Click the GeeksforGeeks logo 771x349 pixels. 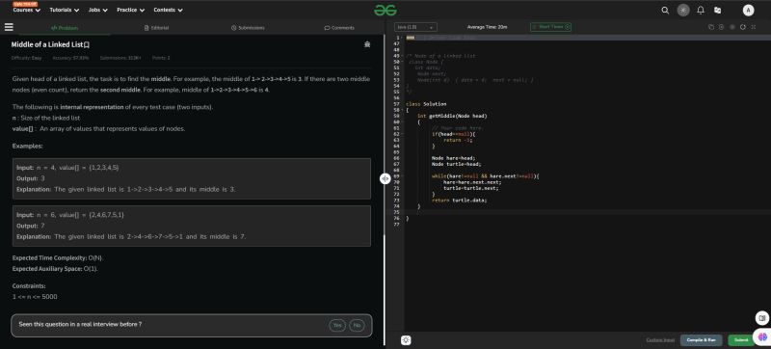coord(385,10)
